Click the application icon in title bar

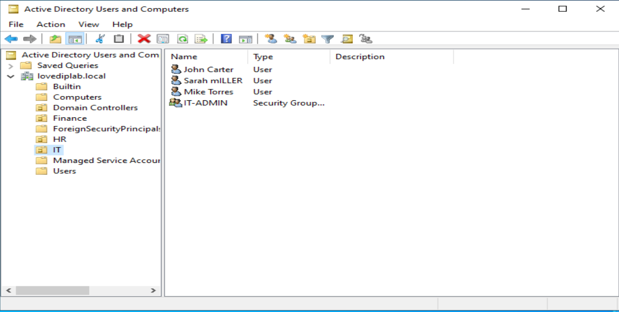[x=13, y=9]
